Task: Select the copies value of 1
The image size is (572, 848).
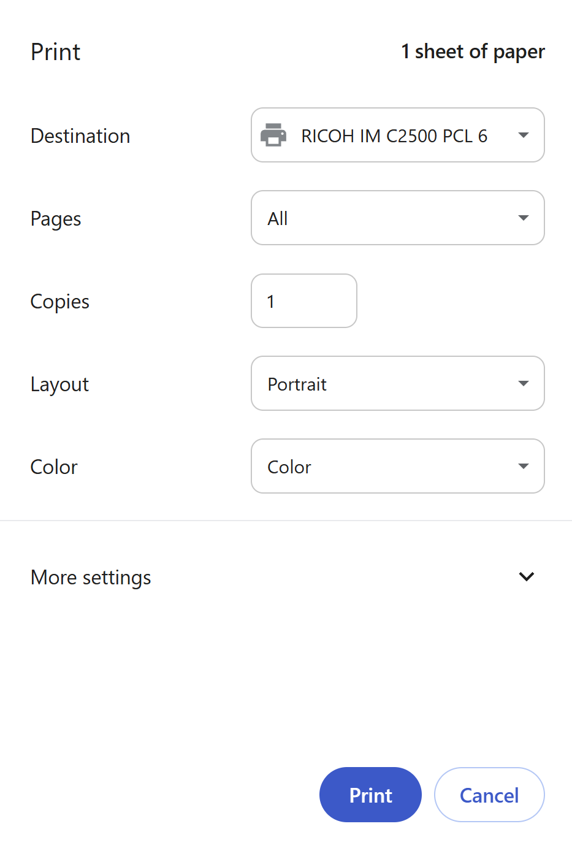Action: click(272, 300)
